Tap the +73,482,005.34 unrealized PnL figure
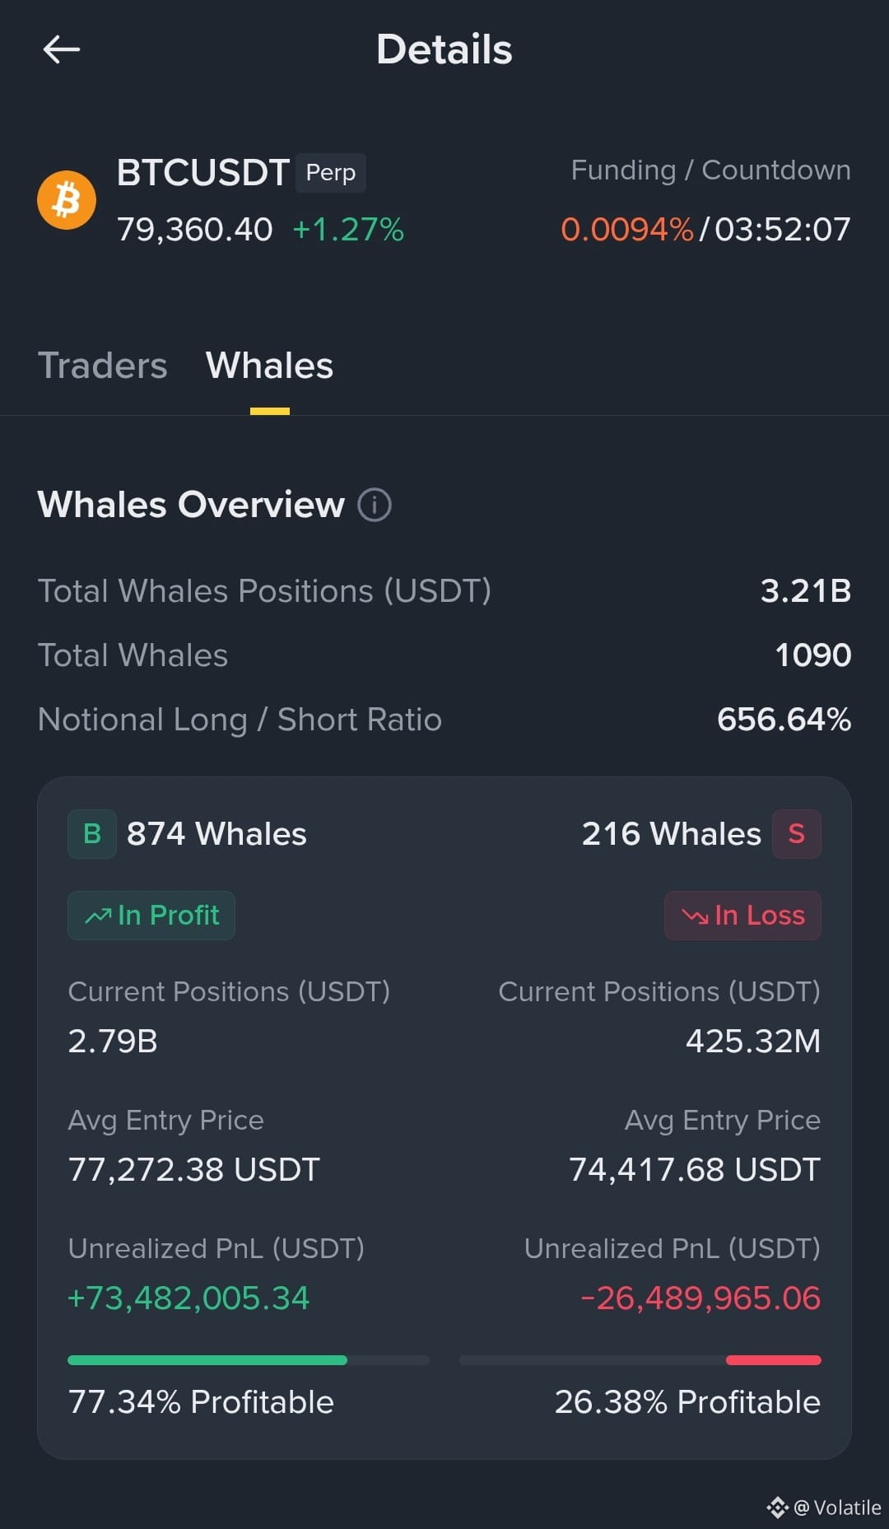This screenshot has height=1529, width=889. pyautogui.click(x=189, y=1298)
